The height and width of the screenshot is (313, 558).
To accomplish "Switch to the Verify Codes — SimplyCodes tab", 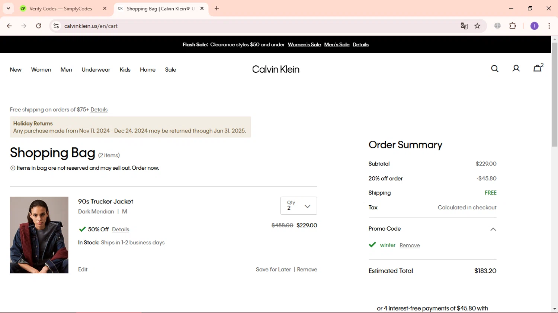I will click(63, 9).
